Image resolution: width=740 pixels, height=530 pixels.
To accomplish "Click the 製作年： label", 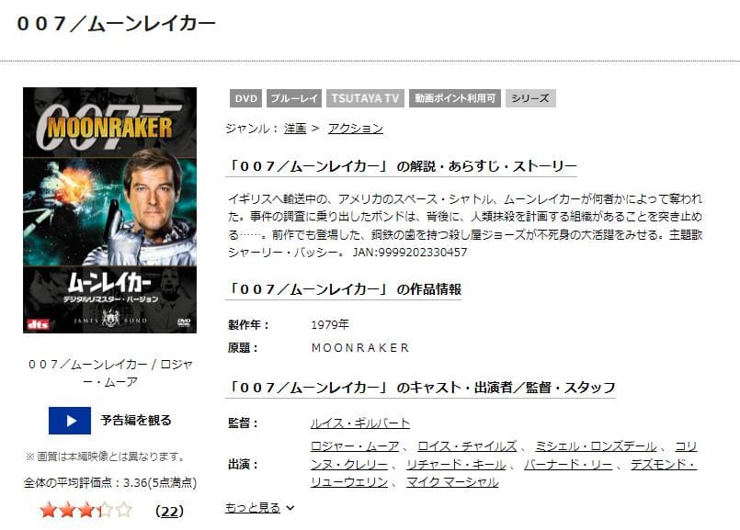I will 249,325.
